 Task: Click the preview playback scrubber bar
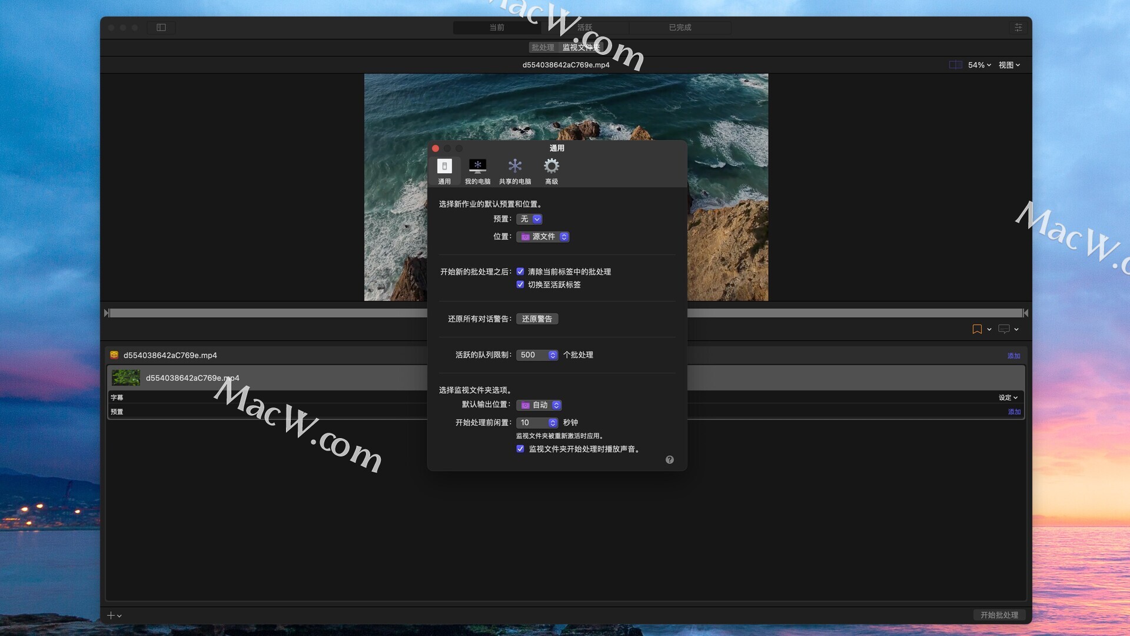[265, 313]
